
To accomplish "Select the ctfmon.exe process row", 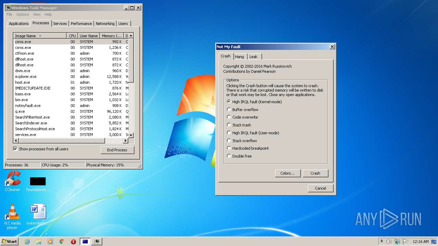I will pyautogui.click(x=71, y=53).
